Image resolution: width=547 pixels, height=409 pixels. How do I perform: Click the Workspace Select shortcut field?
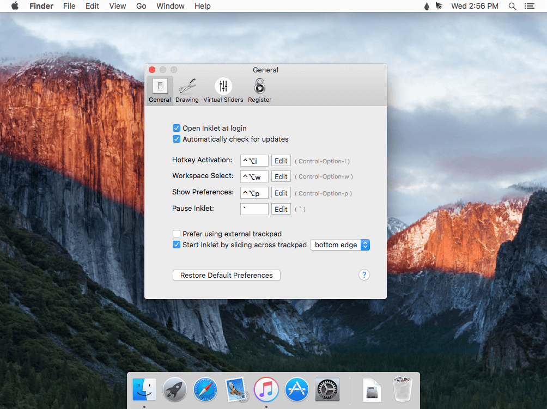point(254,176)
